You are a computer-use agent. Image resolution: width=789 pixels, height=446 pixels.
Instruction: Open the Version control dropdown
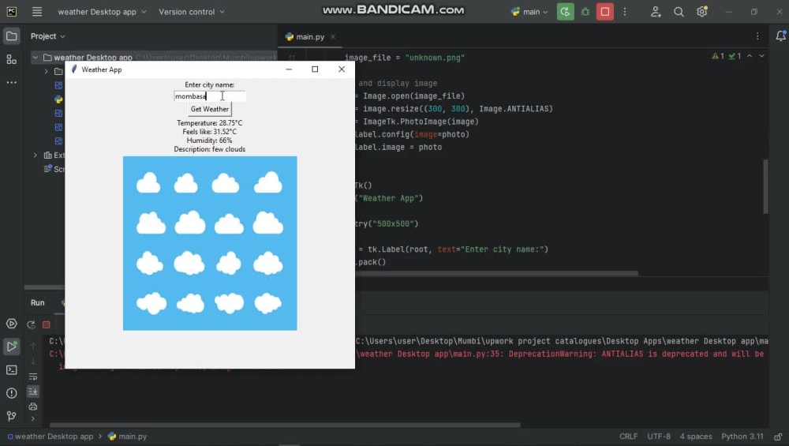click(x=192, y=12)
